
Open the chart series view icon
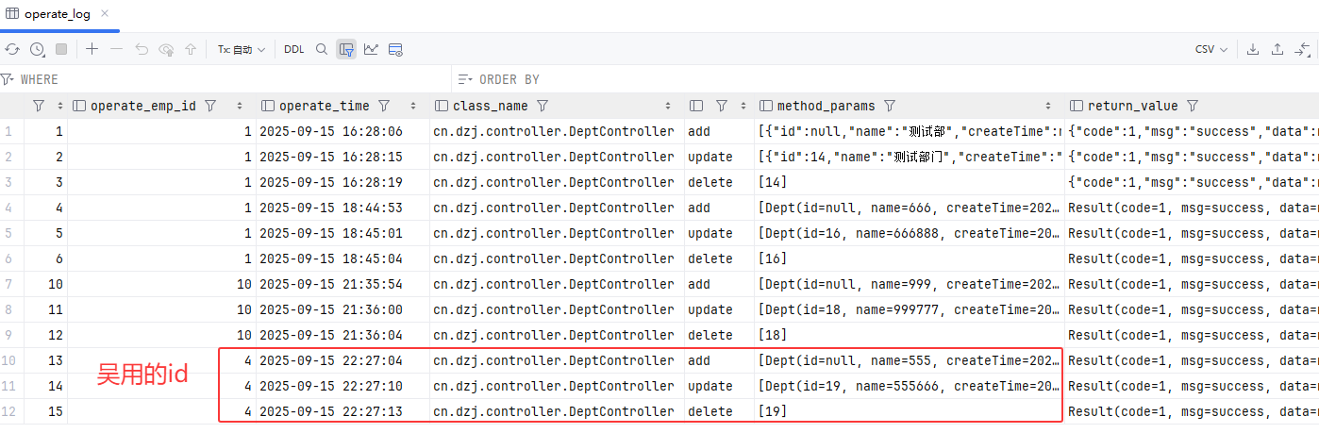[x=371, y=49]
